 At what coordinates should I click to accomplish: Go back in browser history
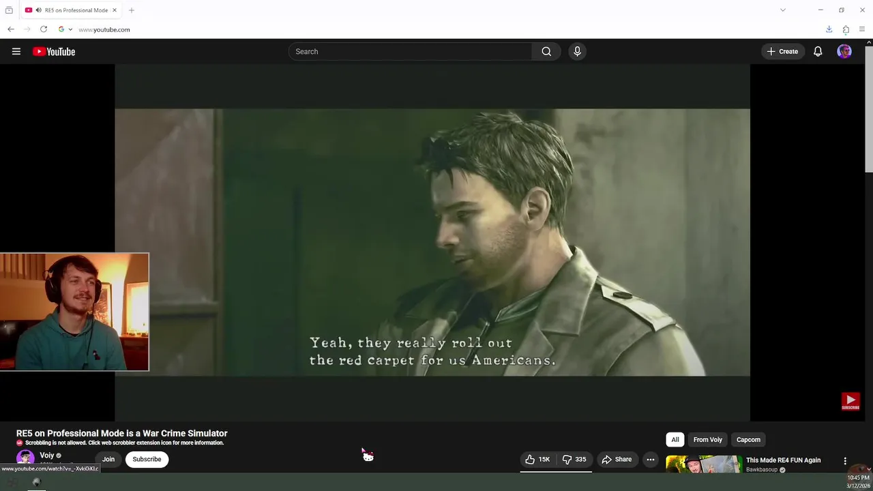[11, 29]
